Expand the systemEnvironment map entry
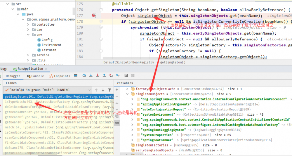Screen dimensions: 292x156 [132, 114]
